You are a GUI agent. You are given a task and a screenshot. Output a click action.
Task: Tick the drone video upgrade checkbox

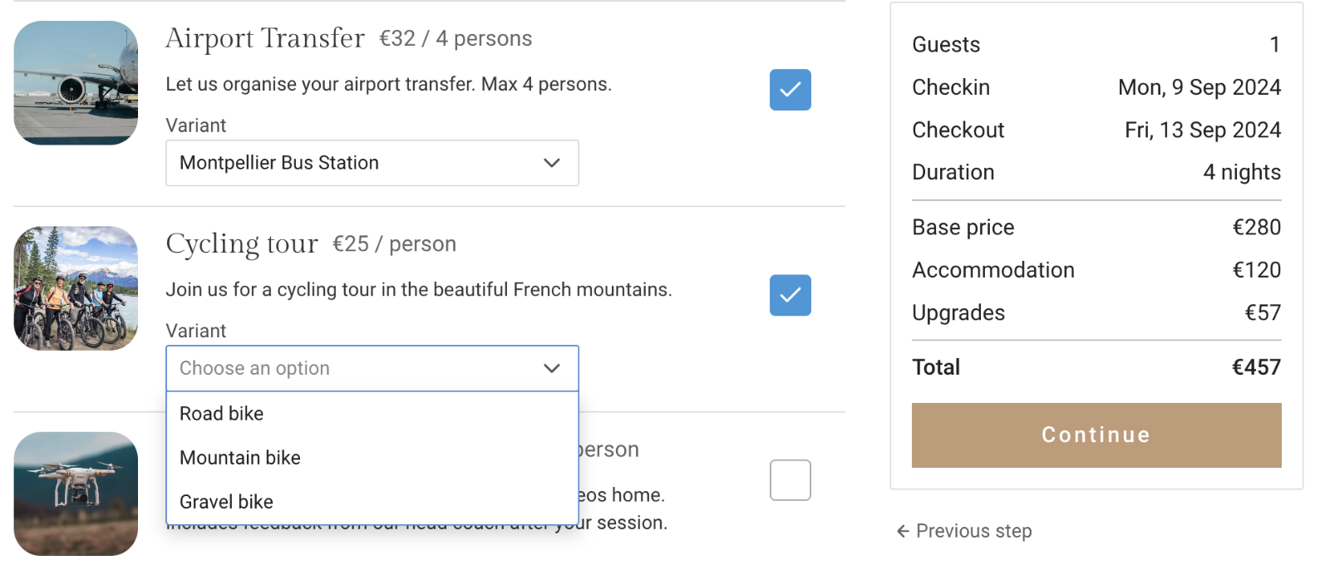click(790, 480)
